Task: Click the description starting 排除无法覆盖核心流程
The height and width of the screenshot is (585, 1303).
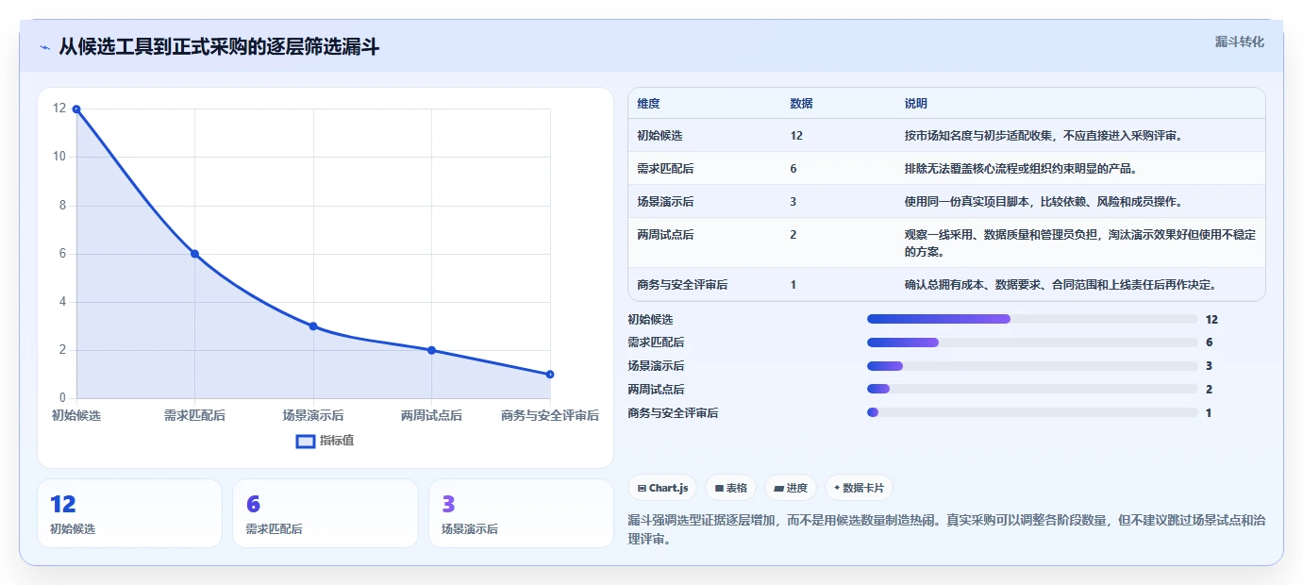Action: (1020, 169)
